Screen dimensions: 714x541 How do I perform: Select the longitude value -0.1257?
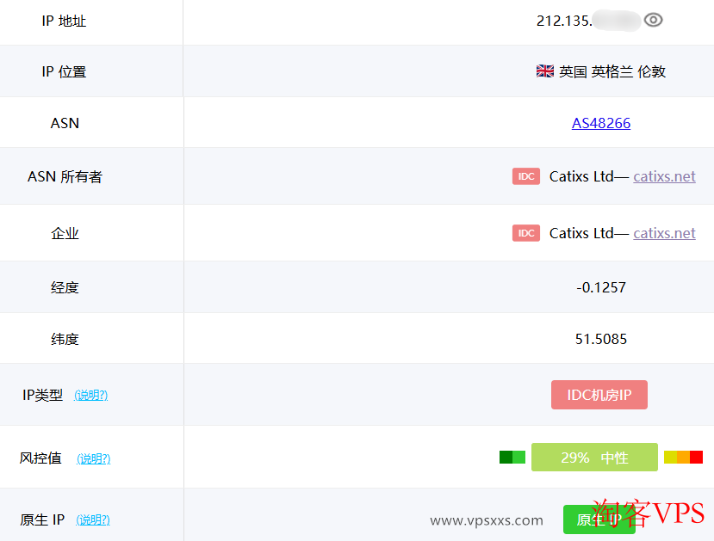601,287
